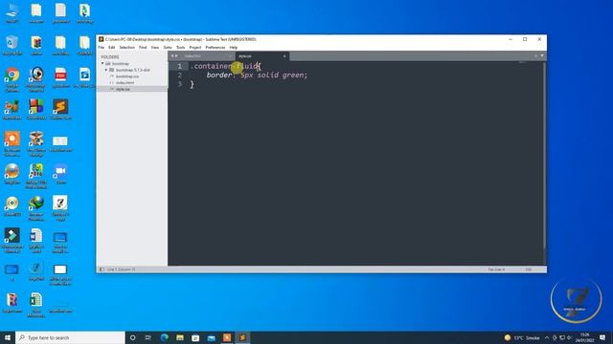Open the Windows Start menu

(x=8, y=337)
